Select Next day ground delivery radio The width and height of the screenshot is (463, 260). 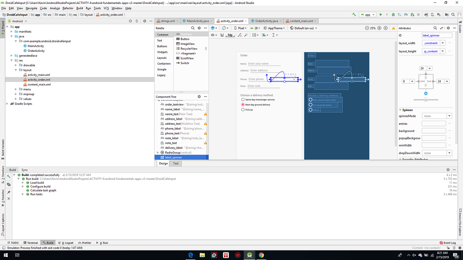point(243,104)
